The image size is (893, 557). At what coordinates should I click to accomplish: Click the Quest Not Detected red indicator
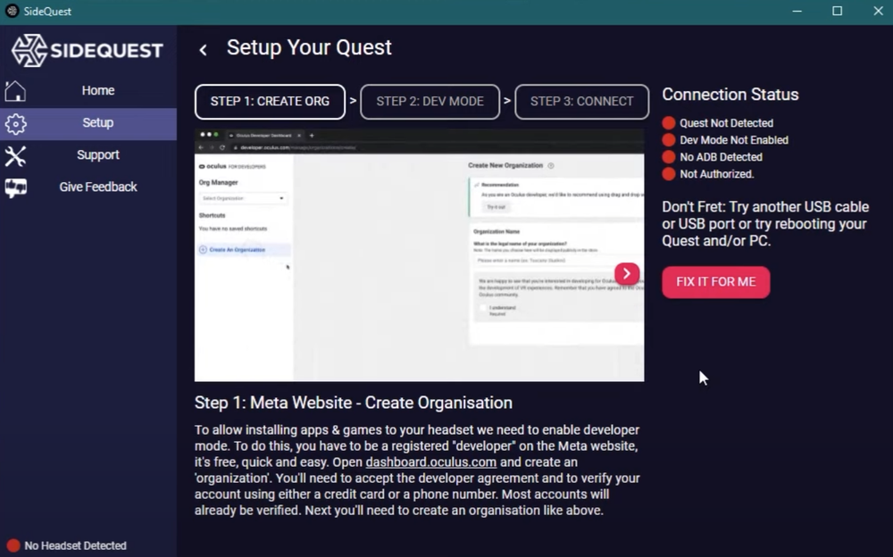click(x=670, y=123)
